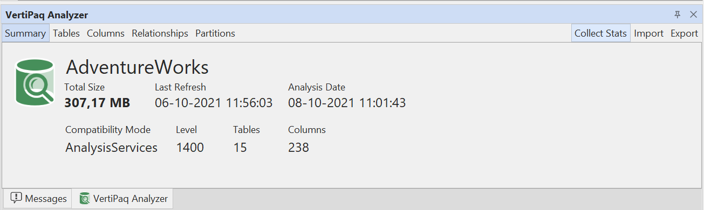Viewport: 704px width, 210px height.
Task: Select the AdventureWorks model title
Action: pos(137,67)
